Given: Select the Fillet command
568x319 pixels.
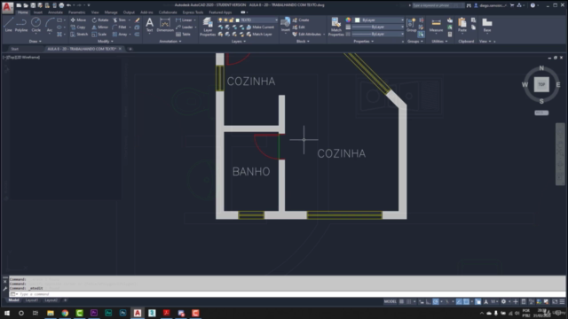Looking at the screenshot, I should (120, 27).
